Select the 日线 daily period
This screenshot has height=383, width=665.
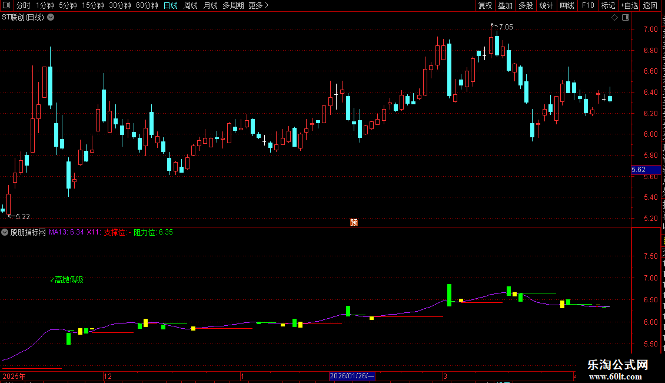[x=171, y=5]
